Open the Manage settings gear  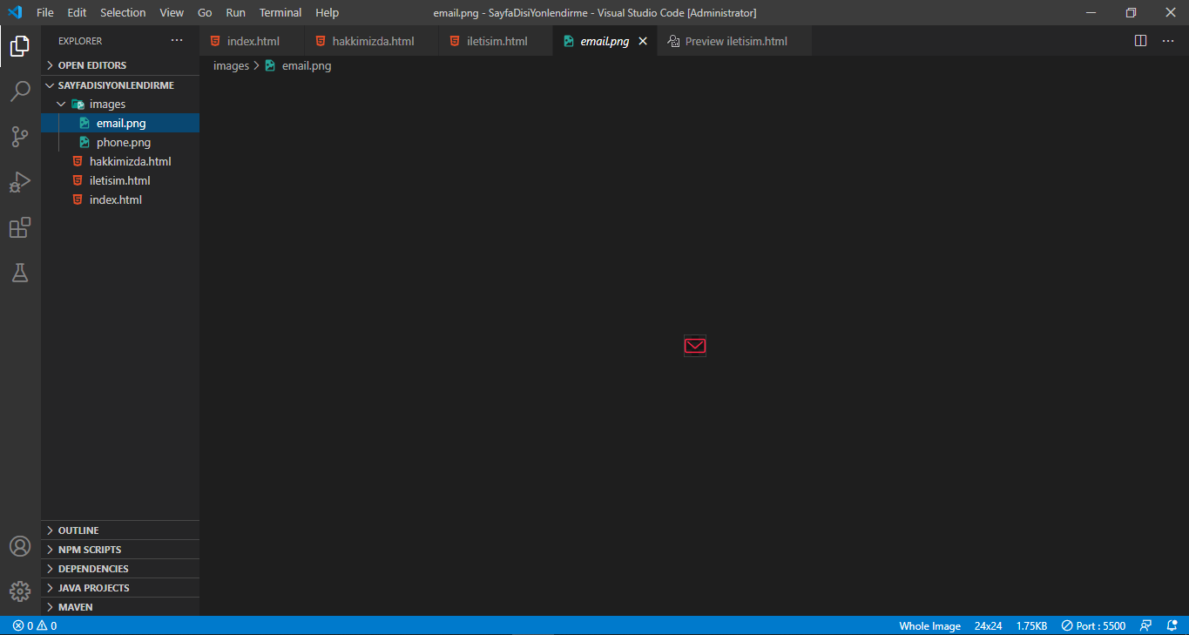point(20,591)
